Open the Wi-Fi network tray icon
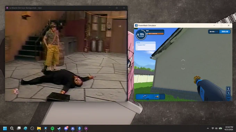The width and height of the screenshot is (236, 132). (x=213, y=128)
